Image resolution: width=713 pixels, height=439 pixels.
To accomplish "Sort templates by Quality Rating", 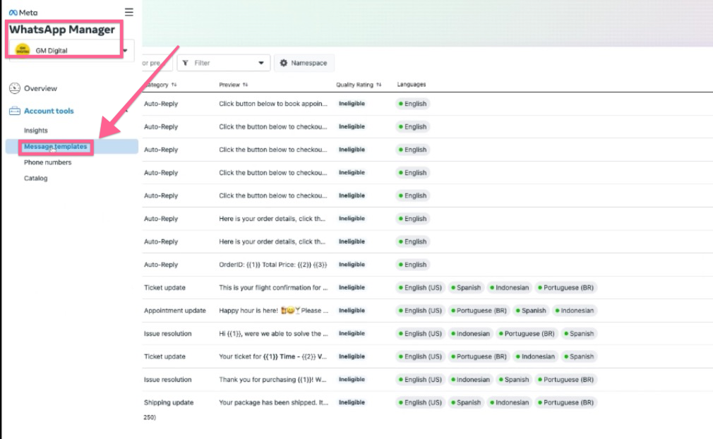I will click(378, 85).
